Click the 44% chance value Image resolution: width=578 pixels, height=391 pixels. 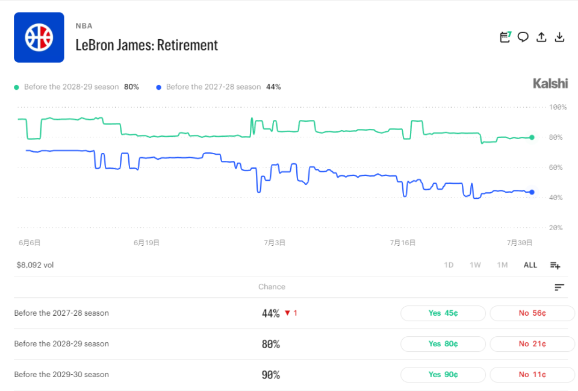[270, 313]
